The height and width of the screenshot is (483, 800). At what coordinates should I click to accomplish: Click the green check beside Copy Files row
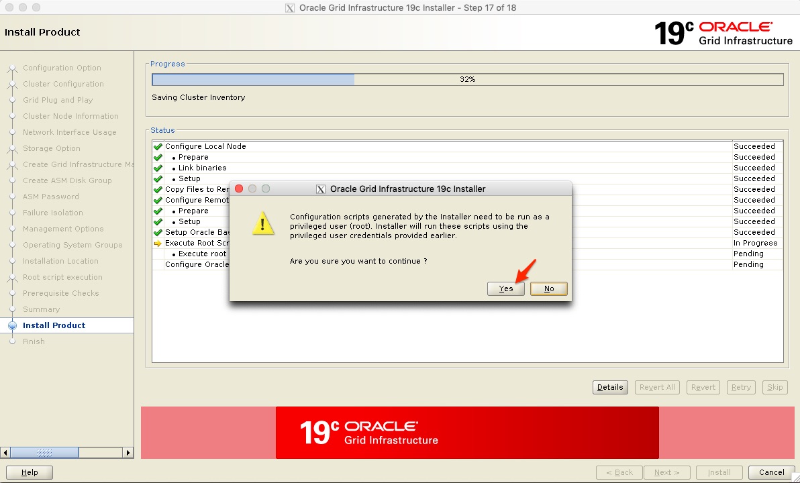coord(158,189)
